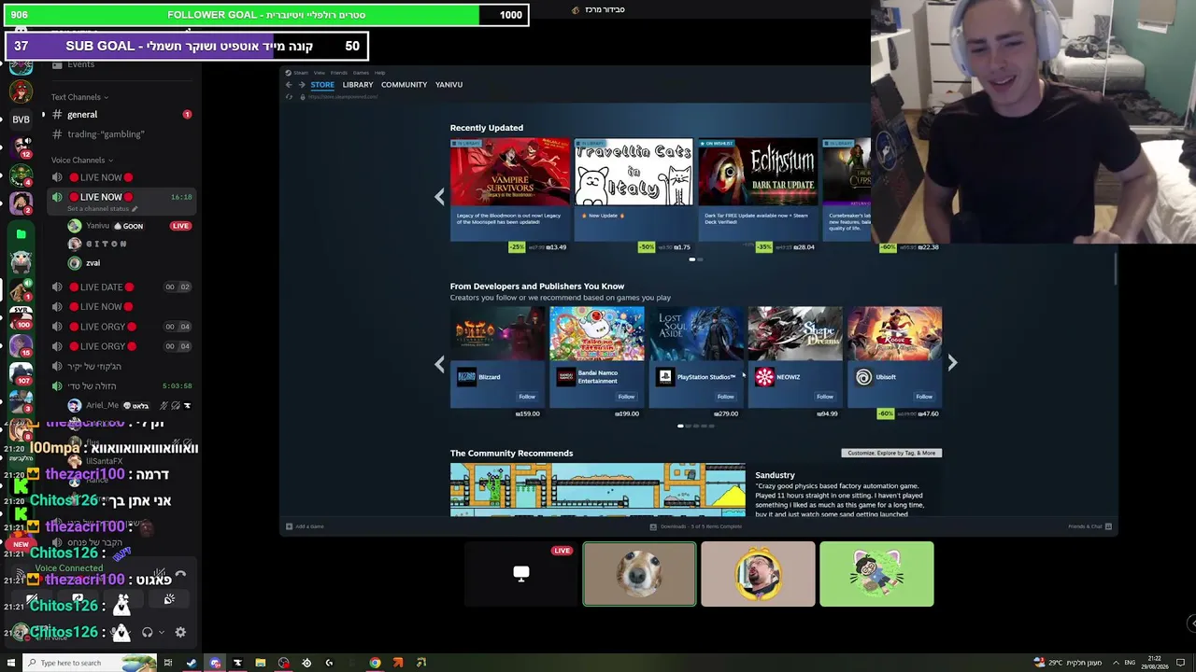Follow the Blizzard publisher
The width and height of the screenshot is (1196, 672).
tap(527, 397)
